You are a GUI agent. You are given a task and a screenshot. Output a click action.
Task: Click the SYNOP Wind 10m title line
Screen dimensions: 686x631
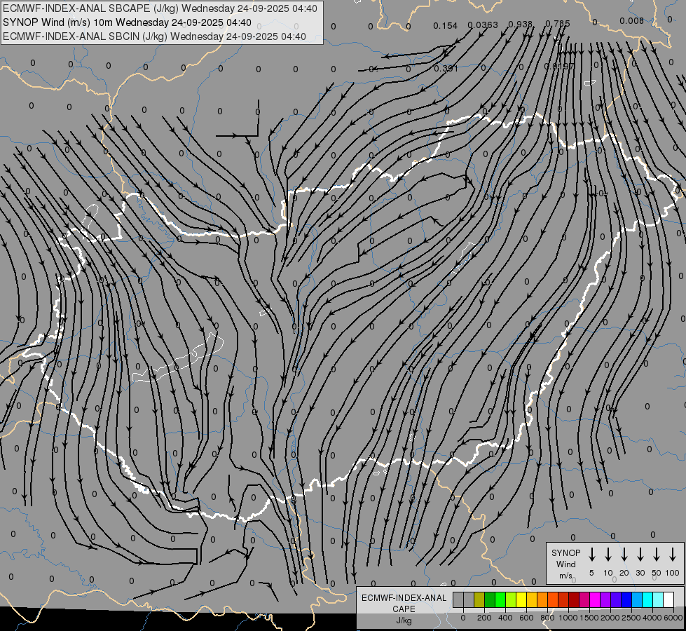point(127,22)
